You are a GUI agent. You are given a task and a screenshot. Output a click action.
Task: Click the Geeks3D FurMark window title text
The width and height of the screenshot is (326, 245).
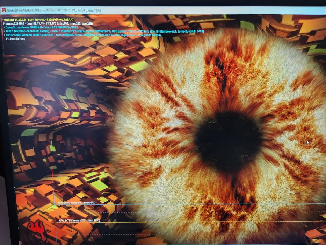pyautogui.click(x=54, y=10)
